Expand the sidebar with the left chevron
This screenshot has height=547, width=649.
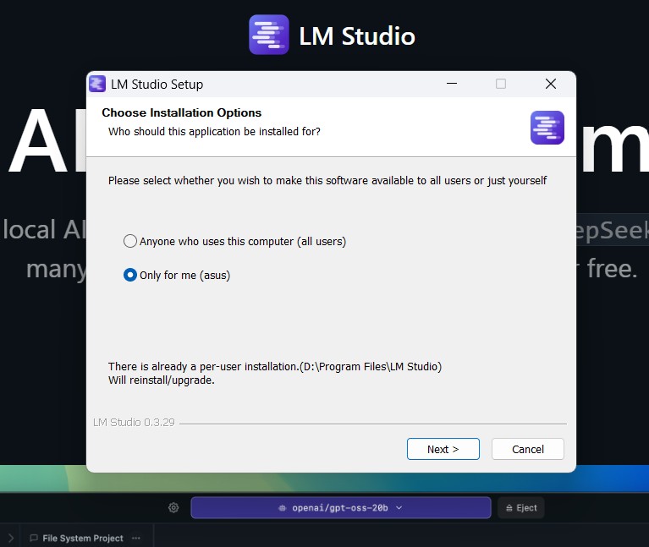10,538
